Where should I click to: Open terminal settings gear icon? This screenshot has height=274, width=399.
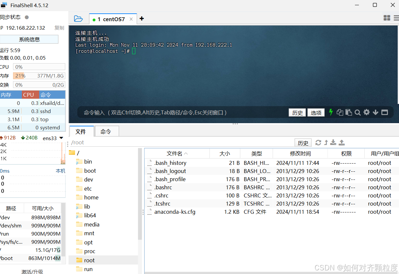[x=367, y=112]
